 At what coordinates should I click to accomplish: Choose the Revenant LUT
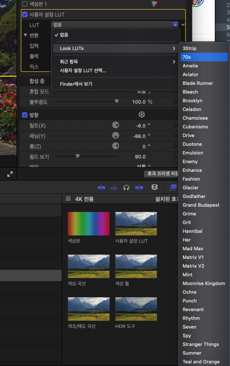tap(204, 309)
